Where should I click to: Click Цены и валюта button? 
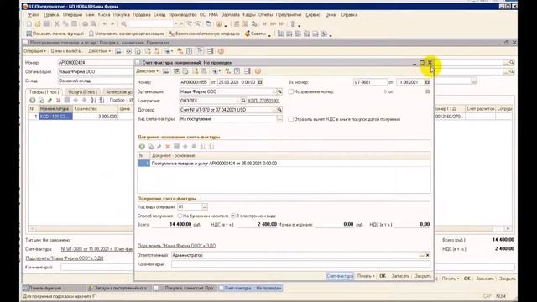pyautogui.click(x=65, y=51)
